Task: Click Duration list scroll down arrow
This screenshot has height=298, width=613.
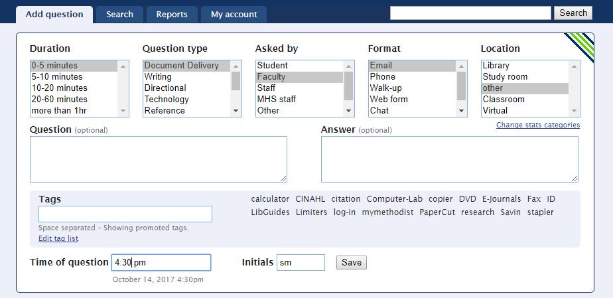Action: (123, 111)
